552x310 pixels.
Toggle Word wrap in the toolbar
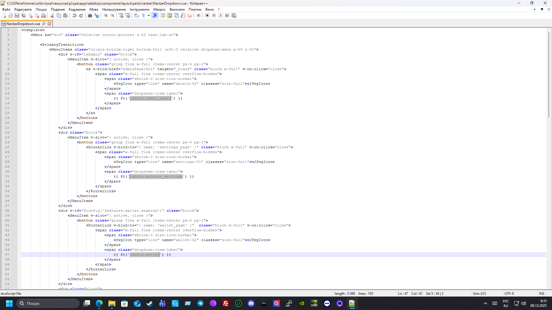click(137, 16)
